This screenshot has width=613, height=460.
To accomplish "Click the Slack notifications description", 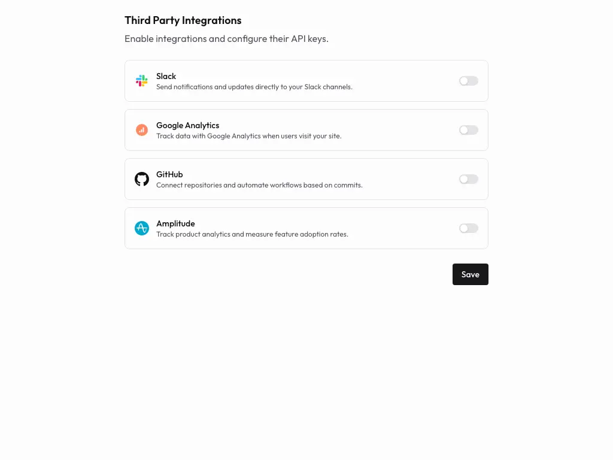I will point(254,87).
